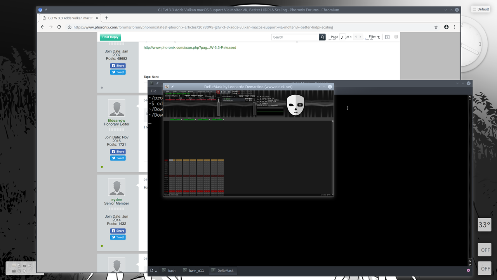Click the Post Reply button
497x280 pixels.
click(x=110, y=37)
